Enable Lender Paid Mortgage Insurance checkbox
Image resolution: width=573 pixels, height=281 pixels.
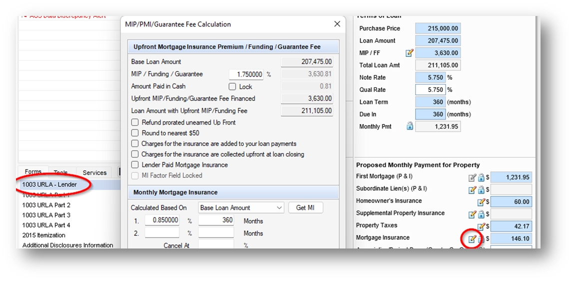(135, 165)
